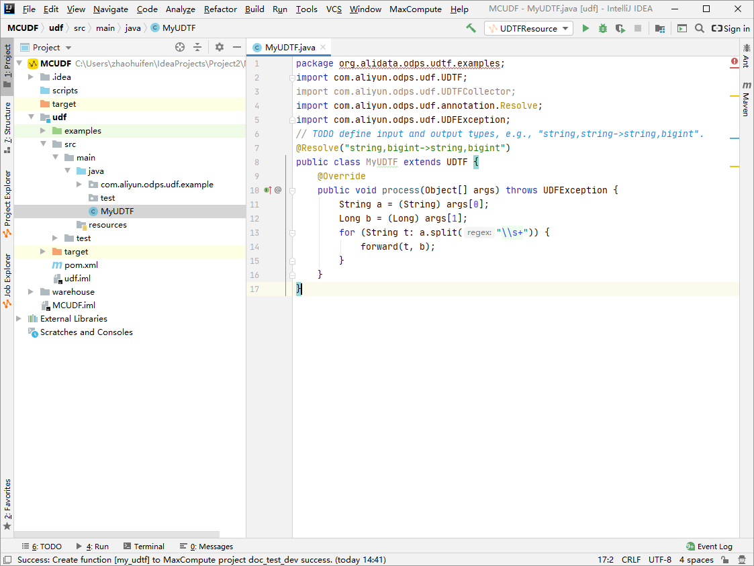Expand External Libraries node
The image size is (754, 566).
click(x=19, y=319)
